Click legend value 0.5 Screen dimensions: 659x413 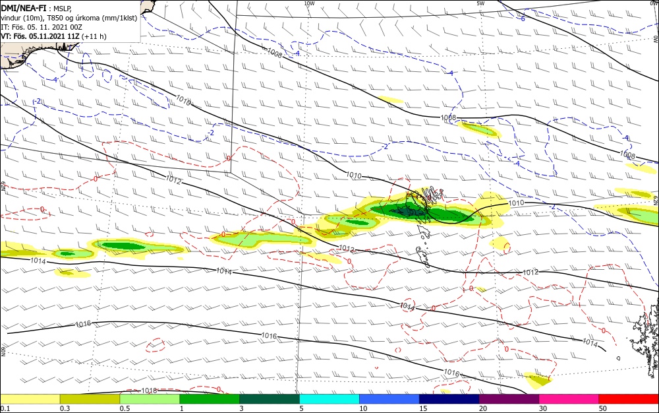point(125,408)
